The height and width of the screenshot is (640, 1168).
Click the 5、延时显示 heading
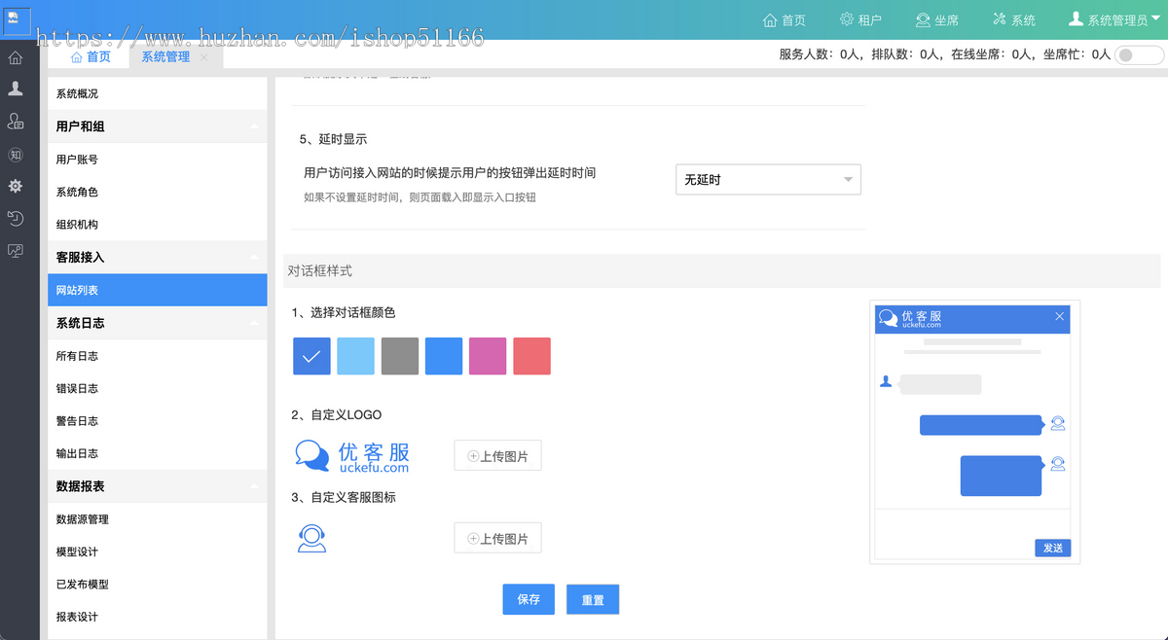[333, 139]
